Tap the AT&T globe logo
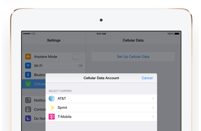 (x=52, y=99)
